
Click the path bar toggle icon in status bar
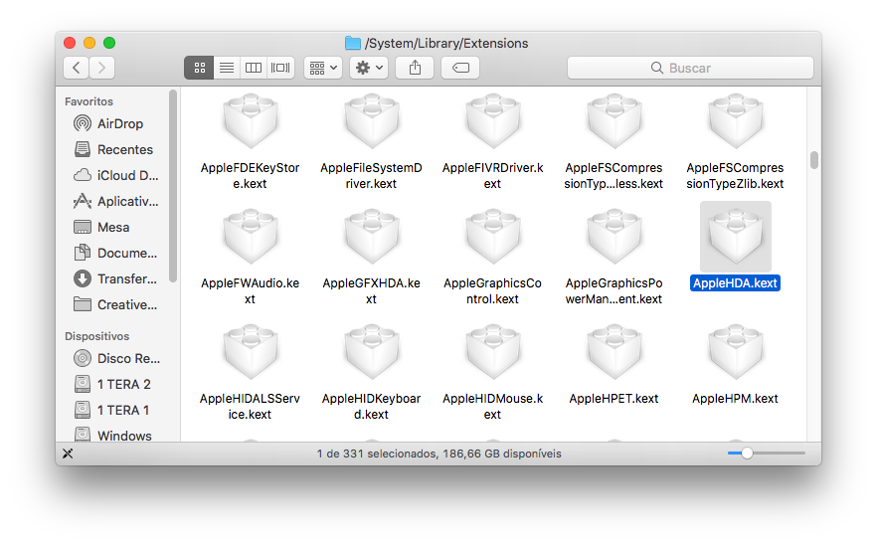click(x=68, y=454)
